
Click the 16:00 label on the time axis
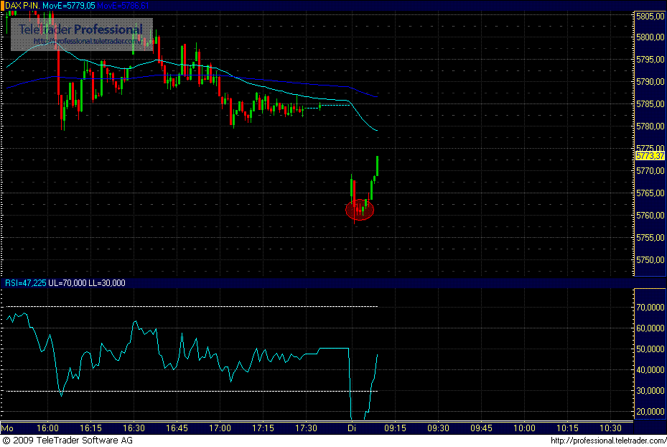pos(47,428)
